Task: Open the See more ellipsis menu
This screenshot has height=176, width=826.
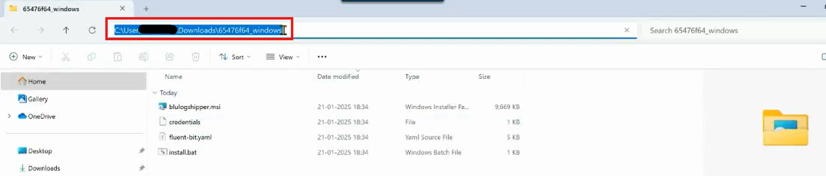Action: pyautogui.click(x=322, y=57)
